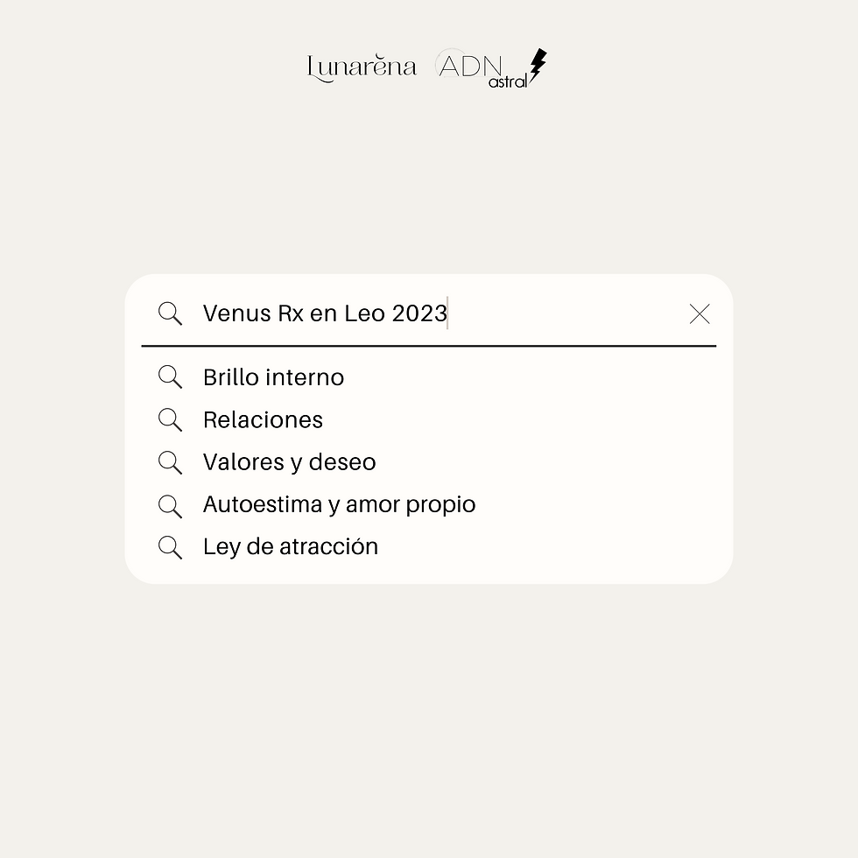Click the ADN lettering in the logo
Viewport: 858px width, 858px height.
470,65
